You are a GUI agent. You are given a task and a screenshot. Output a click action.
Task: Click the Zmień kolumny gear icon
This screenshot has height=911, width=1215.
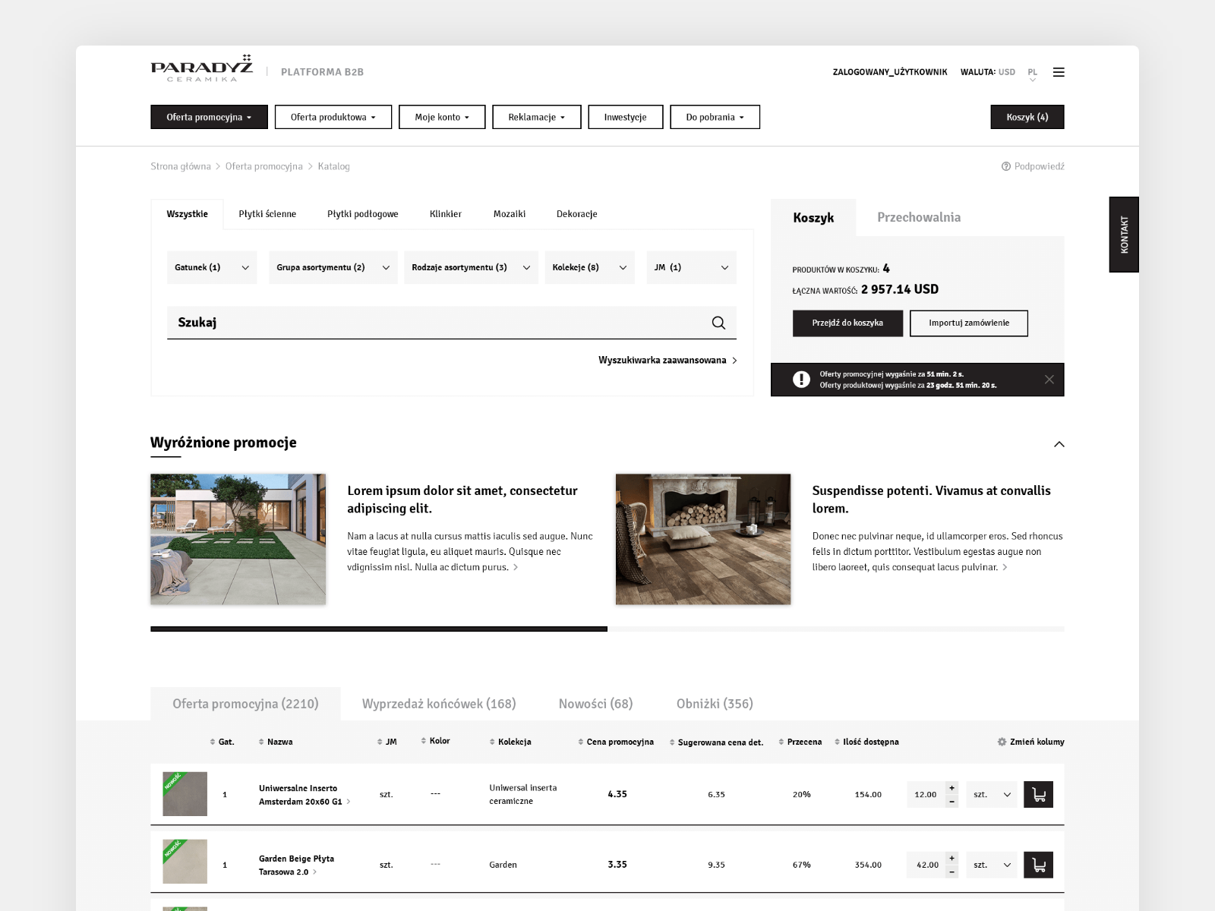pos(1002,742)
